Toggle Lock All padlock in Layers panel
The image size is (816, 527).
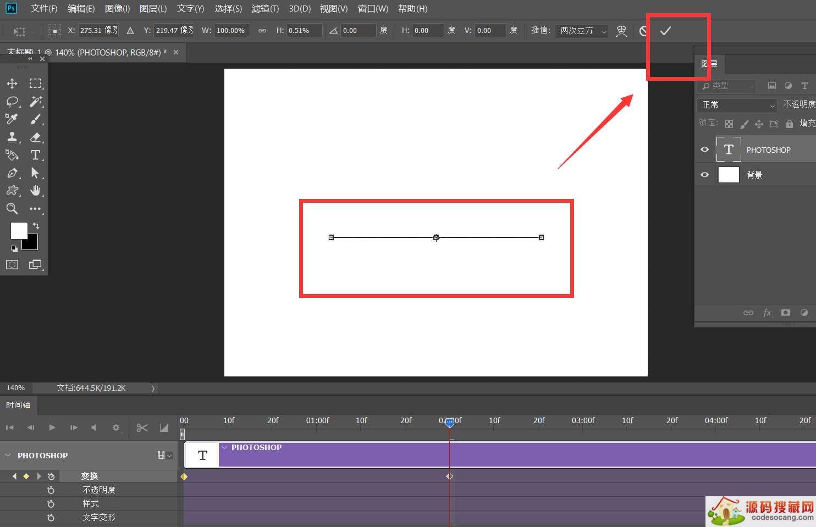click(790, 124)
